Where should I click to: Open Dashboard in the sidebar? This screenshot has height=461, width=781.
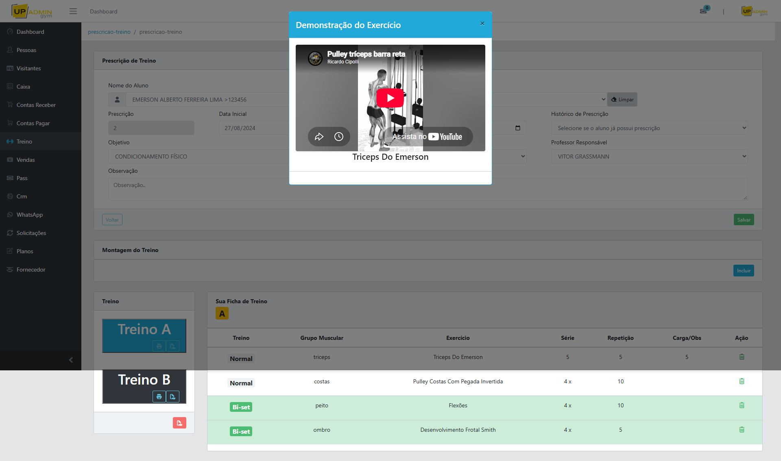tap(41, 32)
